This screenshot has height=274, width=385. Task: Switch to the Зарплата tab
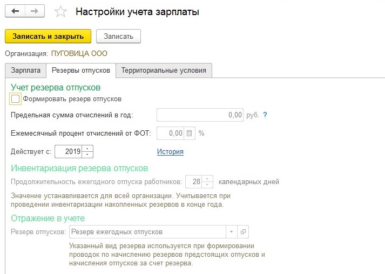pos(25,71)
